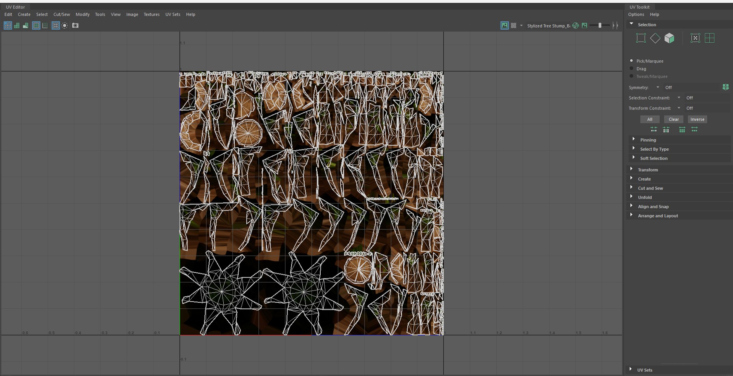
Task: Adjust the image dimming slider
Action: [600, 26]
